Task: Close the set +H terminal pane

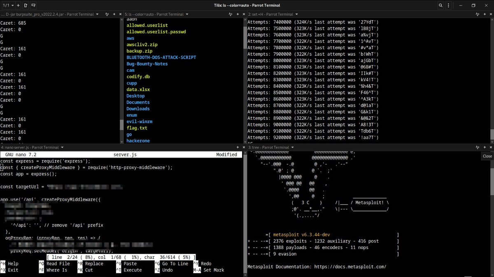Action: coord(491,14)
